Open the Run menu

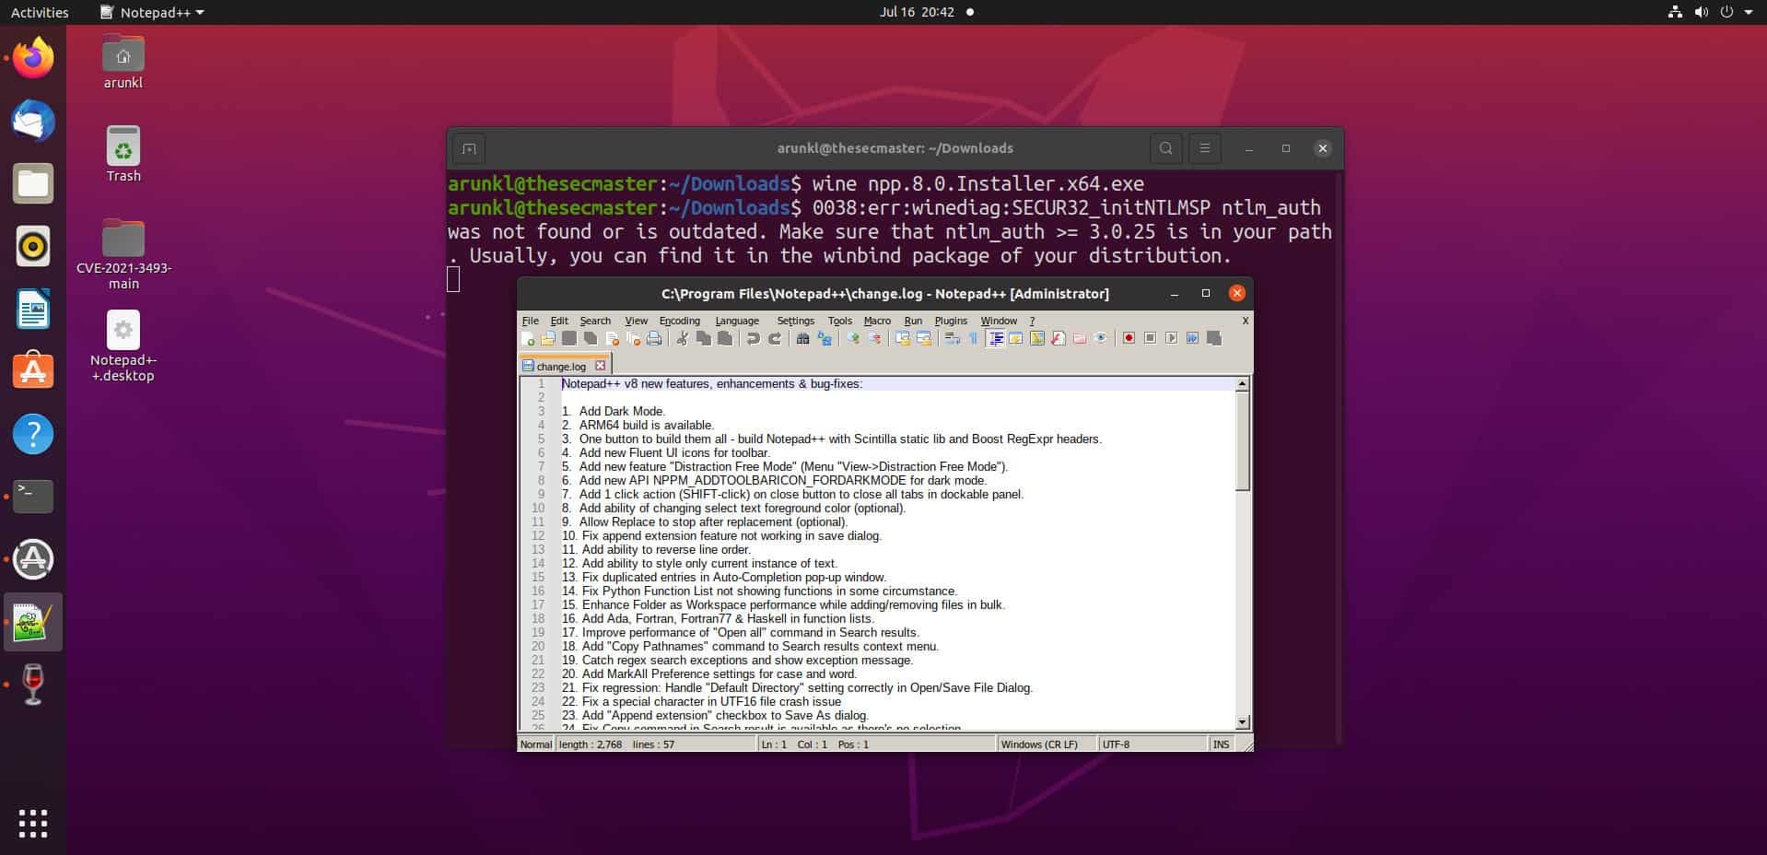913,321
